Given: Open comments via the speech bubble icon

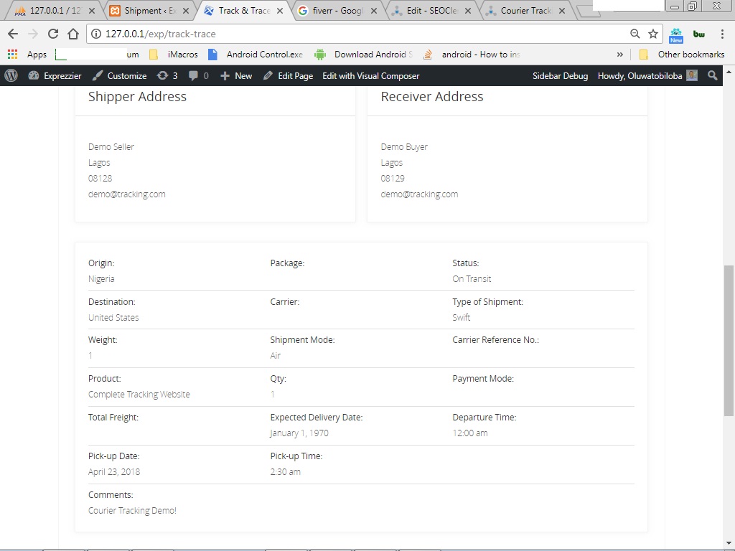Looking at the screenshot, I should click(x=194, y=75).
